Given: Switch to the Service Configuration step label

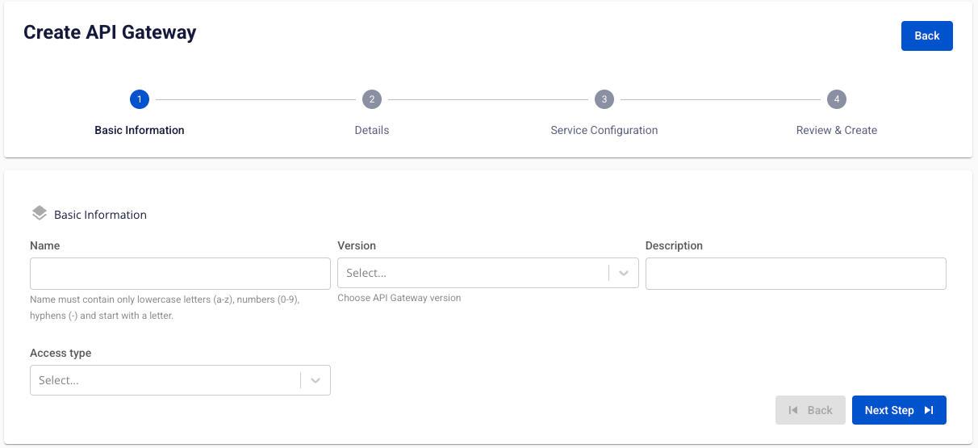Looking at the screenshot, I should [604, 130].
